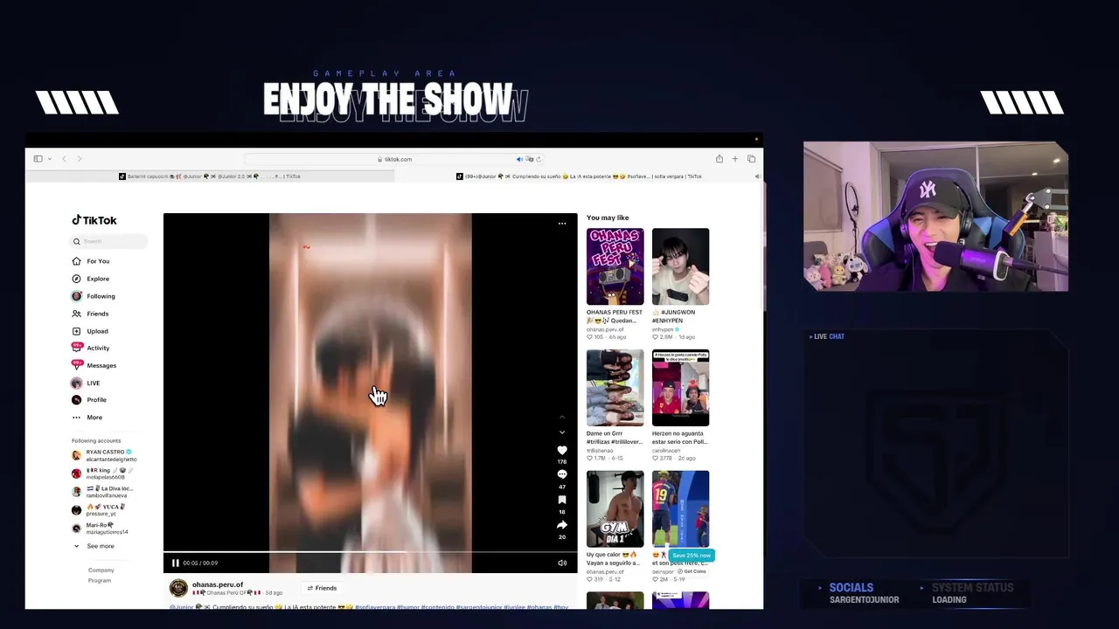Open #JUNGWON #ENHYPEN video thumbnail
1119x629 pixels.
click(680, 266)
